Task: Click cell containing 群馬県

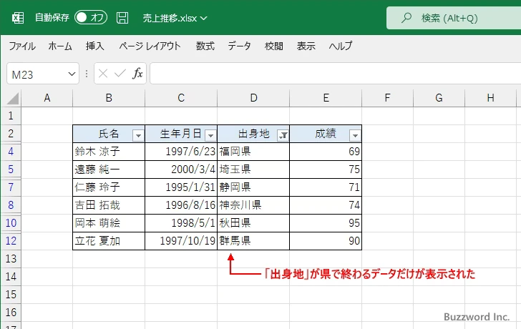Action: pyautogui.click(x=253, y=241)
